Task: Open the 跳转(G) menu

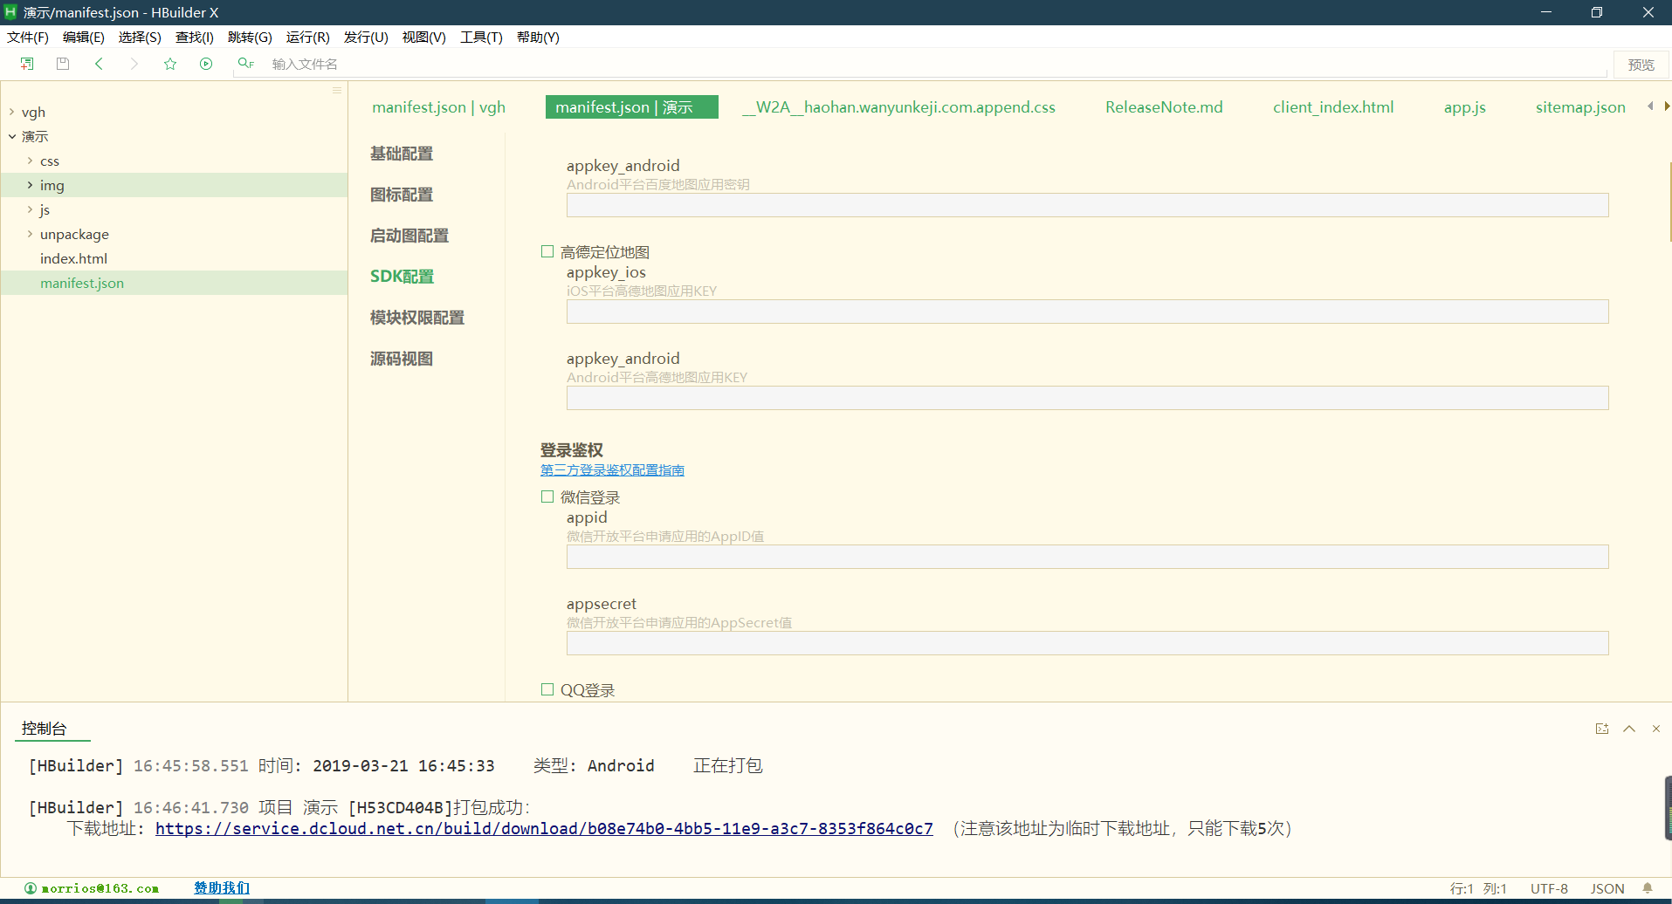Action: (250, 37)
